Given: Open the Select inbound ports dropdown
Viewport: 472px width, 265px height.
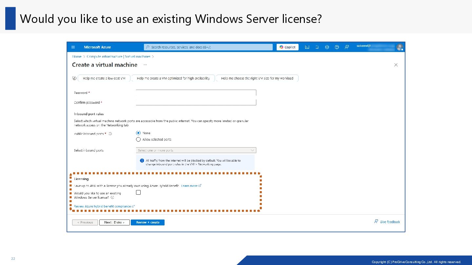Looking at the screenshot, I should (196, 150).
